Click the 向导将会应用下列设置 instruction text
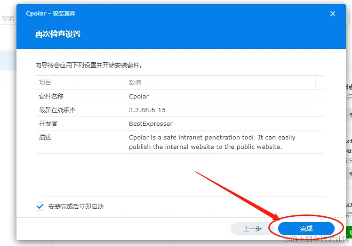352x246 pixels. (88, 65)
